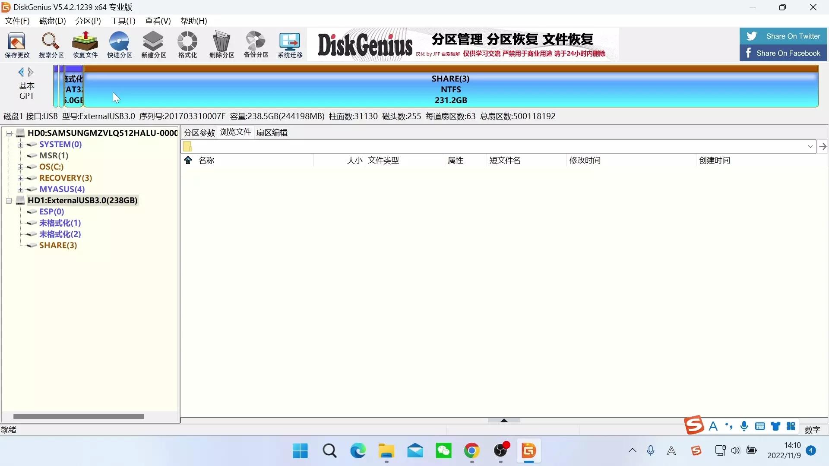Expand the SYSTEM(0) partition node
Screen dimensions: 829x466
[x=21, y=145]
